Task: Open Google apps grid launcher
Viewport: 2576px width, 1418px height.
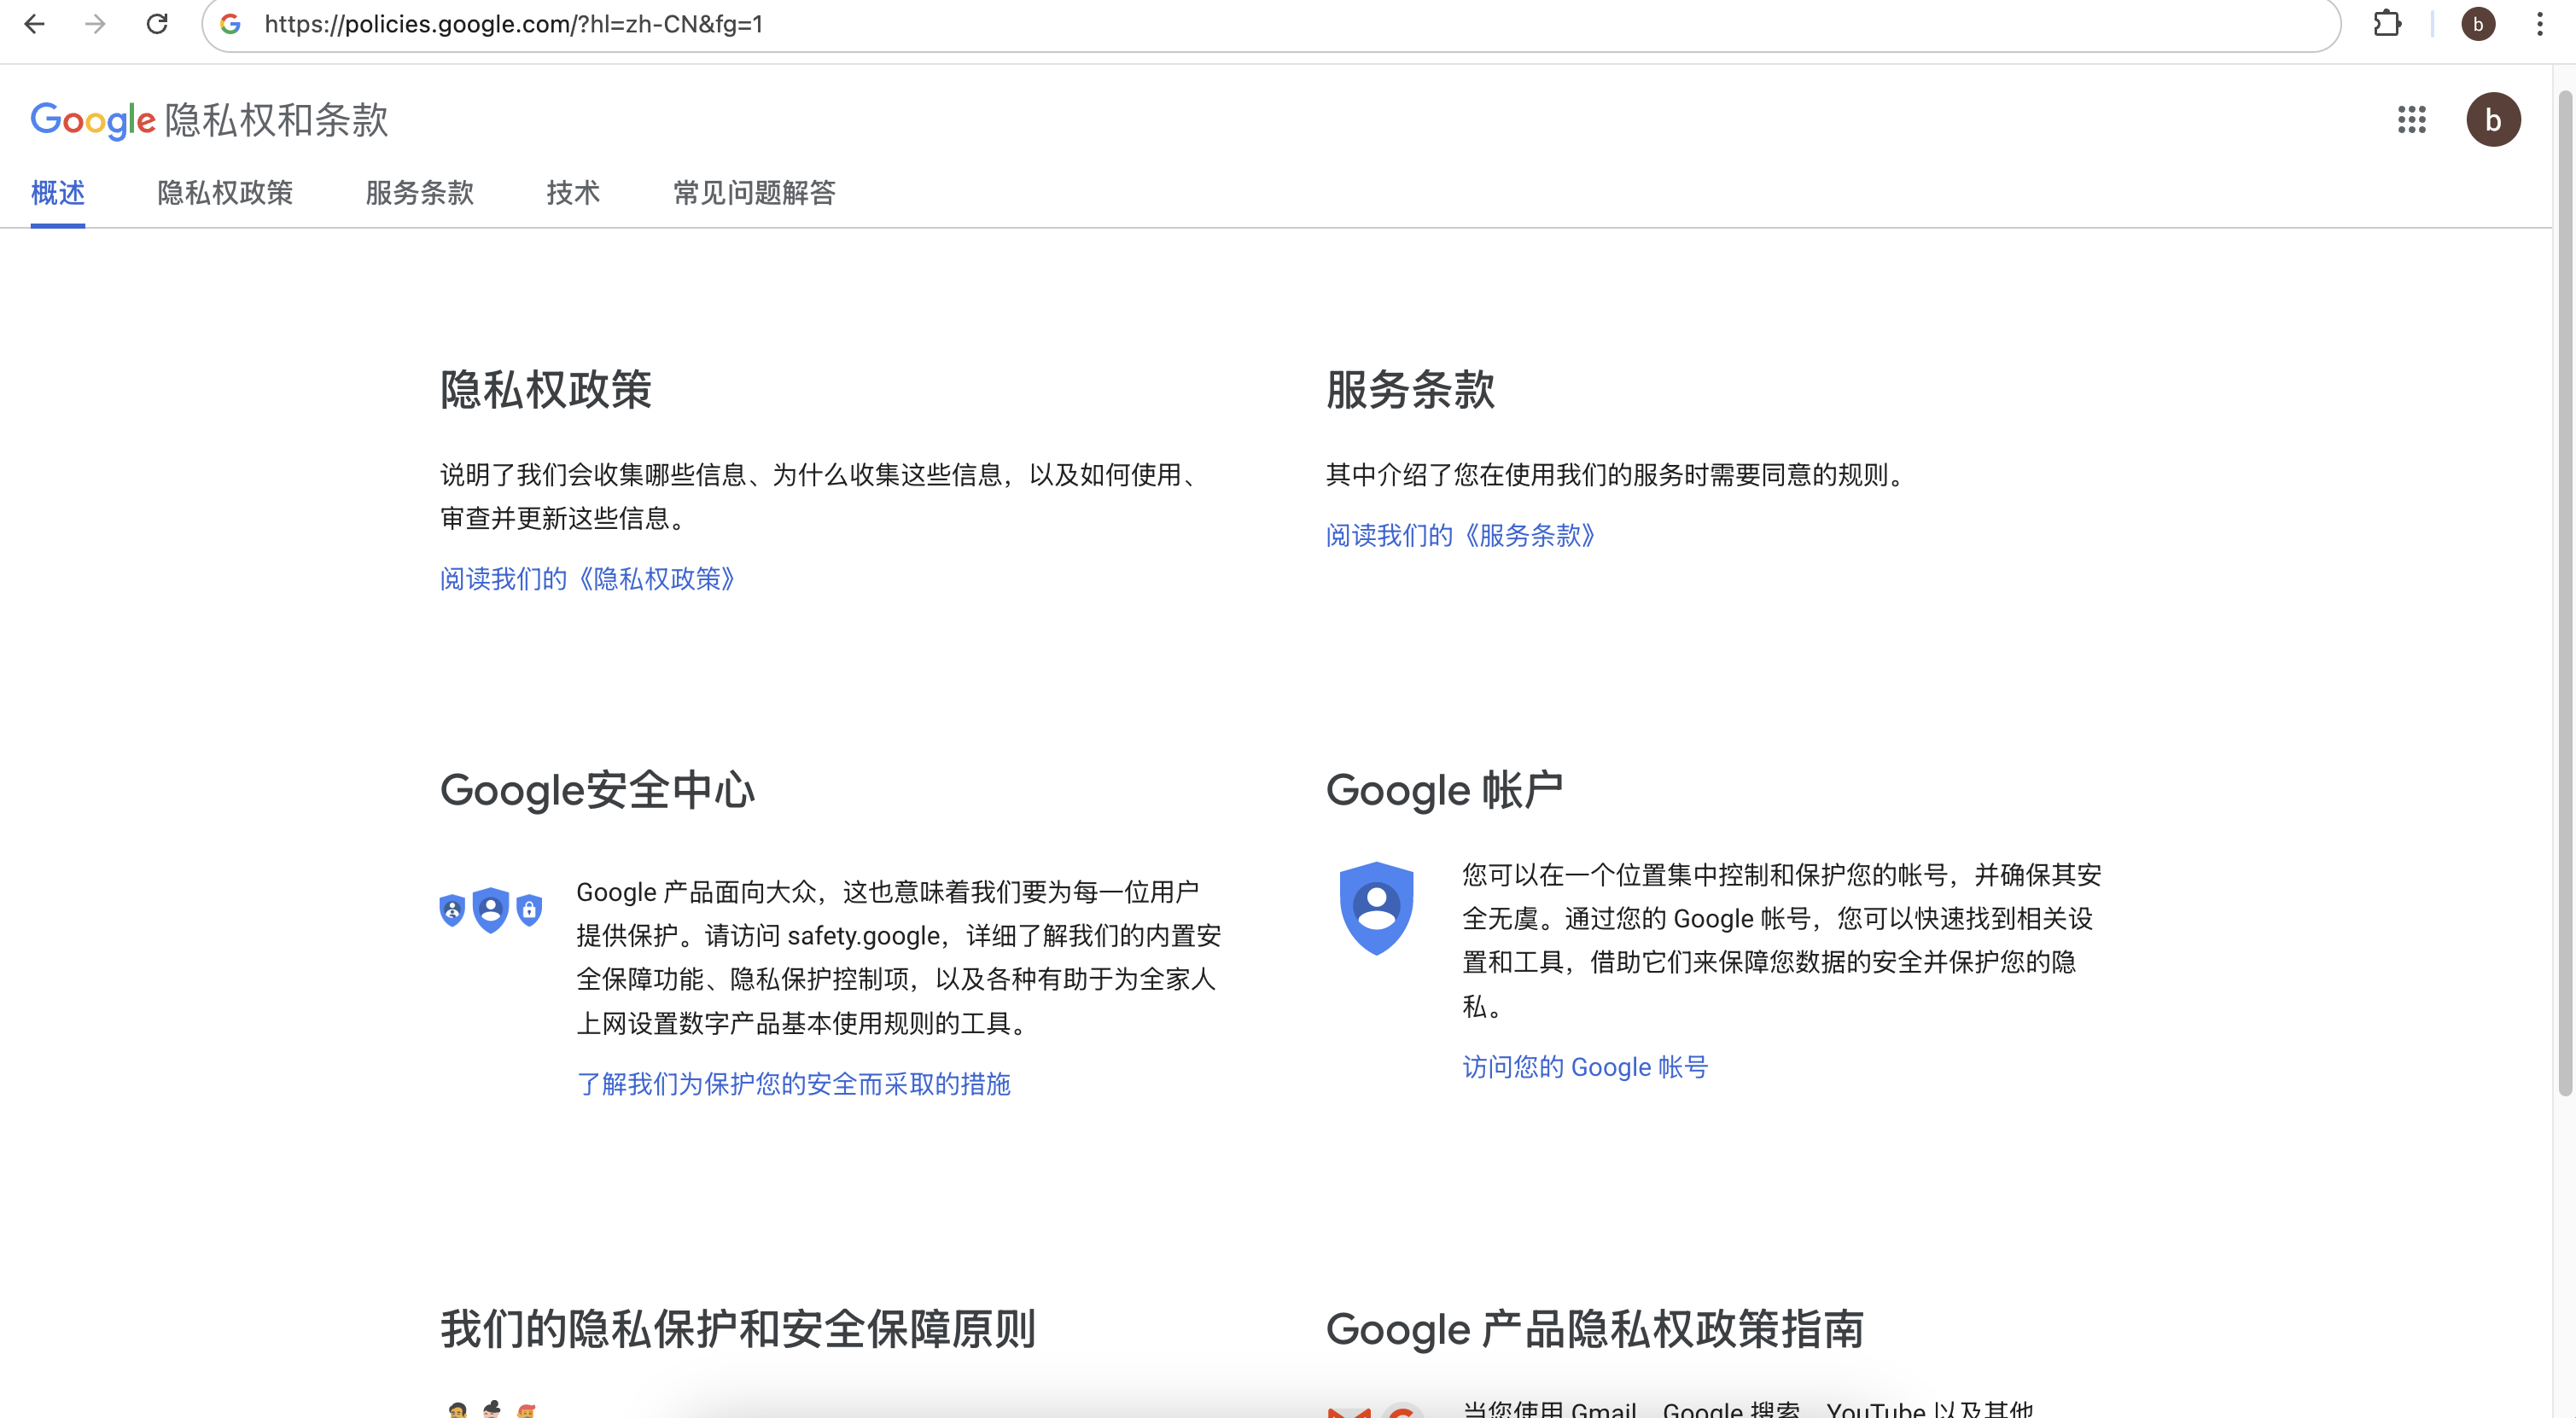Action: 2411,120
